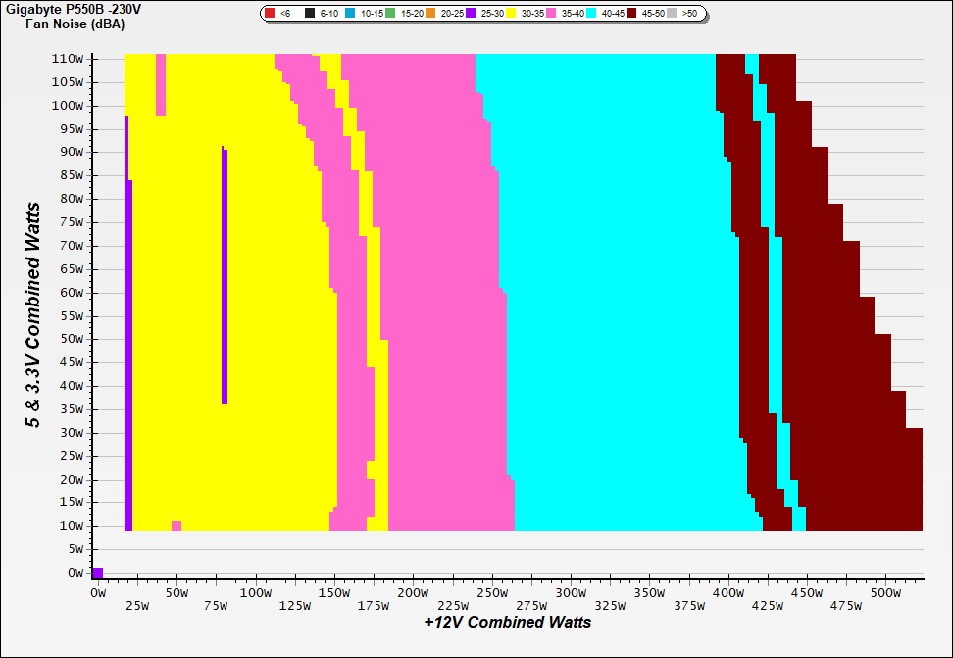Click the green 15-20 legend swatch
The image size is (953, 658).
pyautogui.click(x=391, y=15)
